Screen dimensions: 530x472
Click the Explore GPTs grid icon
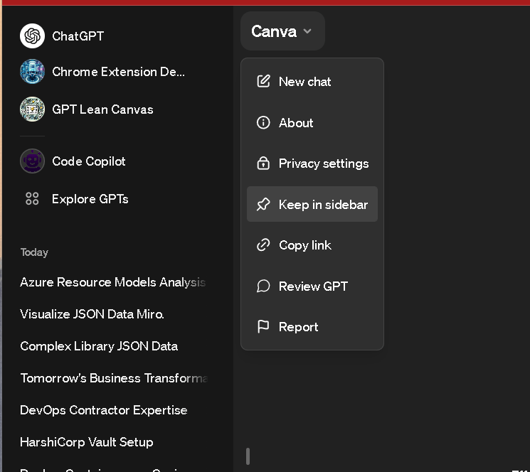click(32, 198)
